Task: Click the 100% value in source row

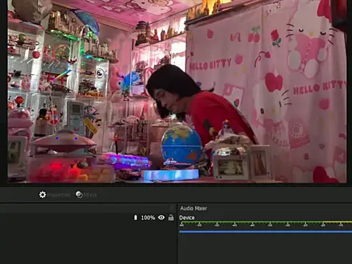Action: pos(148,218)
